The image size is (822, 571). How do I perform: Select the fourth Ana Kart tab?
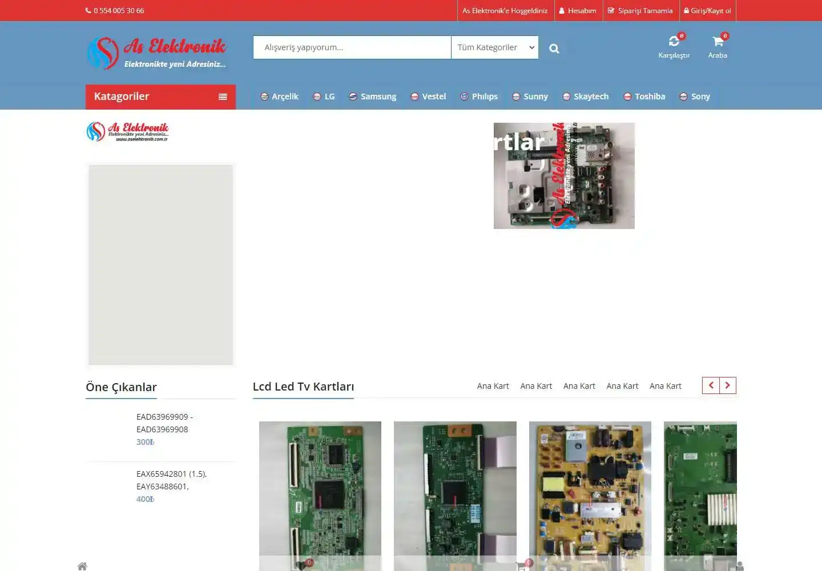click(x=622, y=386)
